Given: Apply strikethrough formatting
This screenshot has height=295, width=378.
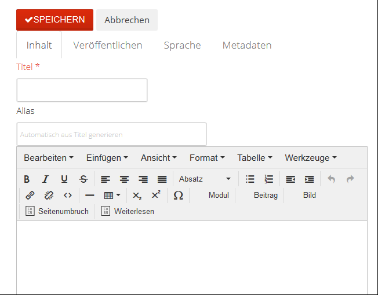Looking at the screenshot, I should click(x=83, y=179).
